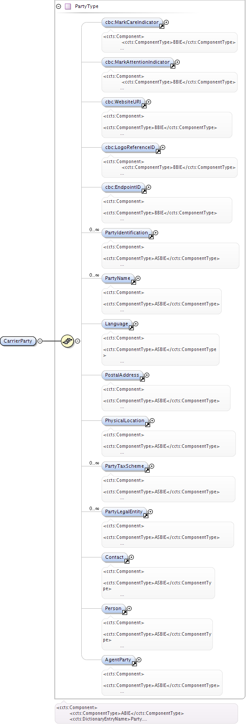Click annotation box under cbc:MarkCareIndicator

[170, 42]
